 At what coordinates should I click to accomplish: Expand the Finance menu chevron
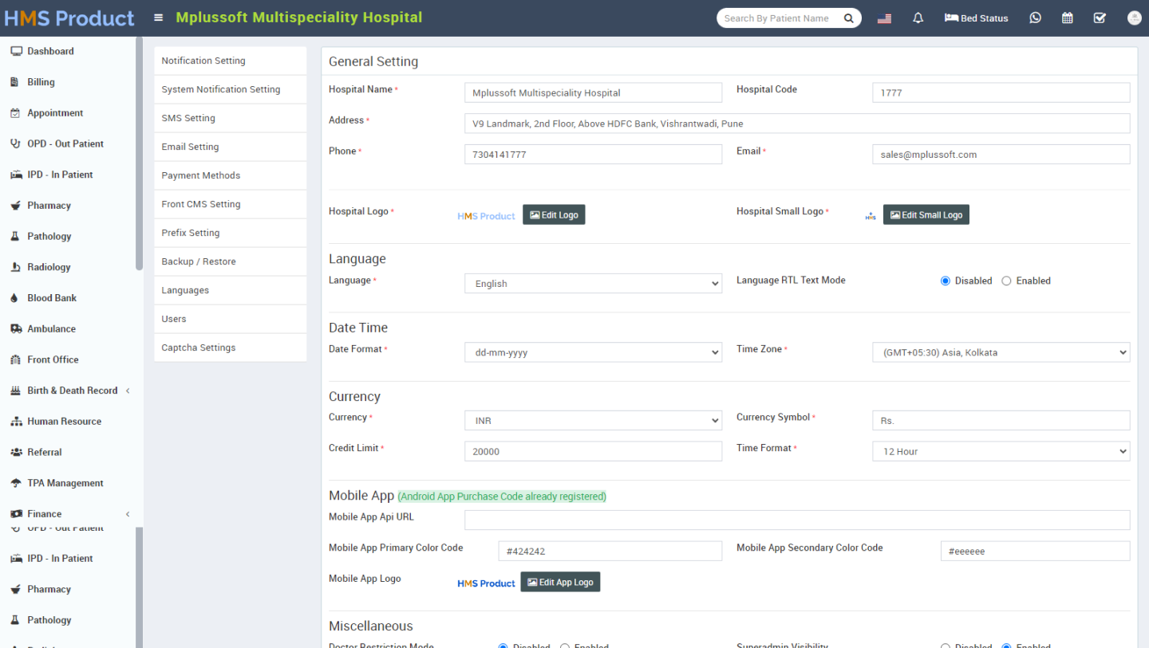(x=128, y=514)
